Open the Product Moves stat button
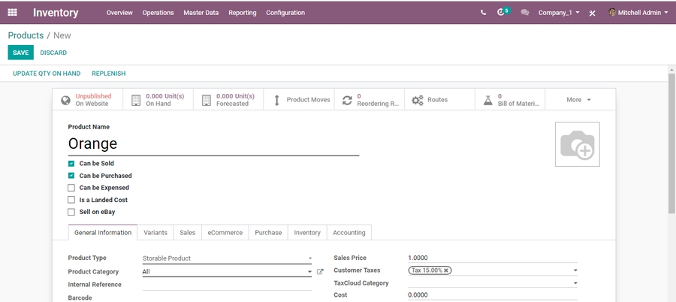676x302 pixels. click(299, 100)
